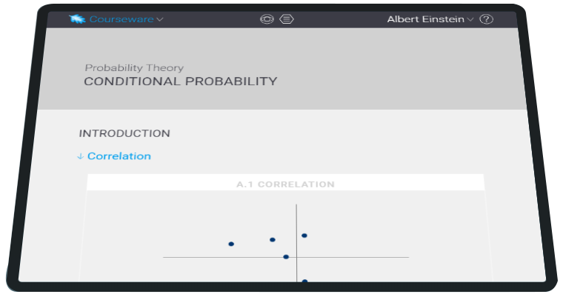563x297 pixels.
Task: Expand the Courseware dropdown chevron
Action: click(x=160, y=19)
